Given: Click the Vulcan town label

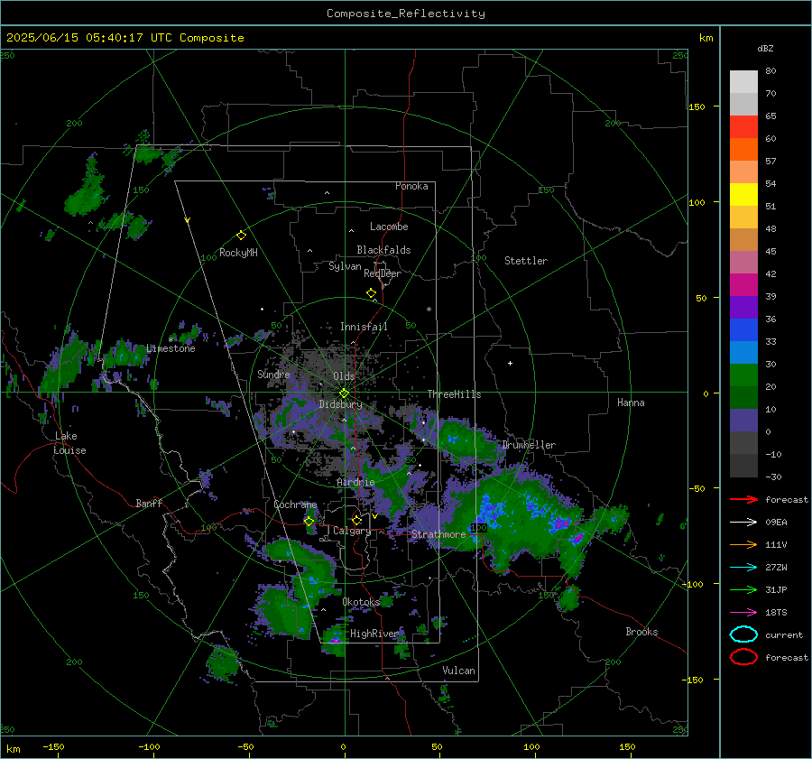Looking at the screenshot, I should pos(458,671).
